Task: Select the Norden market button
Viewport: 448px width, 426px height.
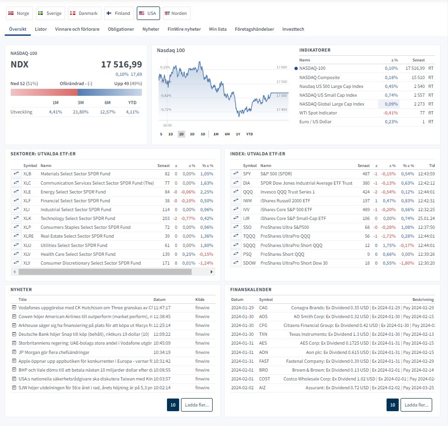Action: (x=177, y=13)
